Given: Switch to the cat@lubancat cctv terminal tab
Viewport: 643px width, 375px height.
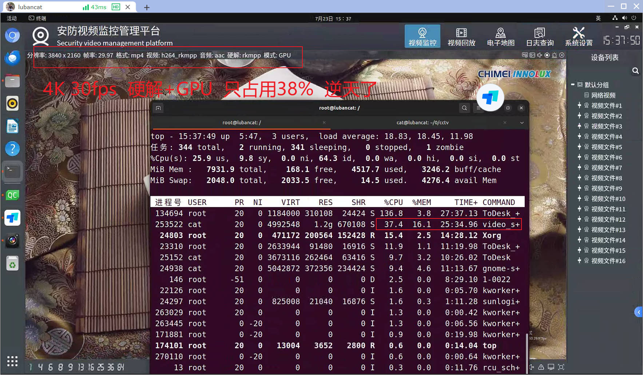Looking at the screenshot, I should point(422,123).
